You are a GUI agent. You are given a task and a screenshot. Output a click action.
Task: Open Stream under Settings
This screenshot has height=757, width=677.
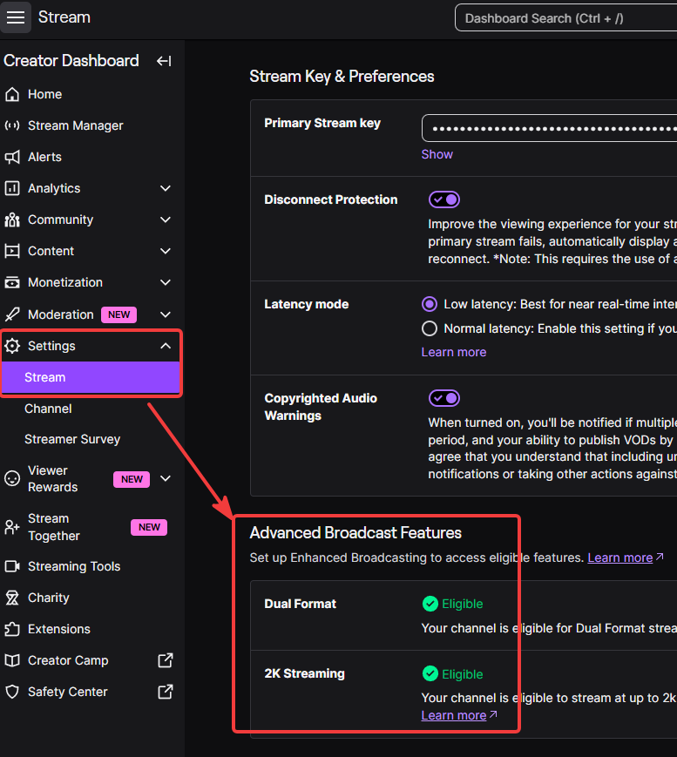(x=91, y=377)
